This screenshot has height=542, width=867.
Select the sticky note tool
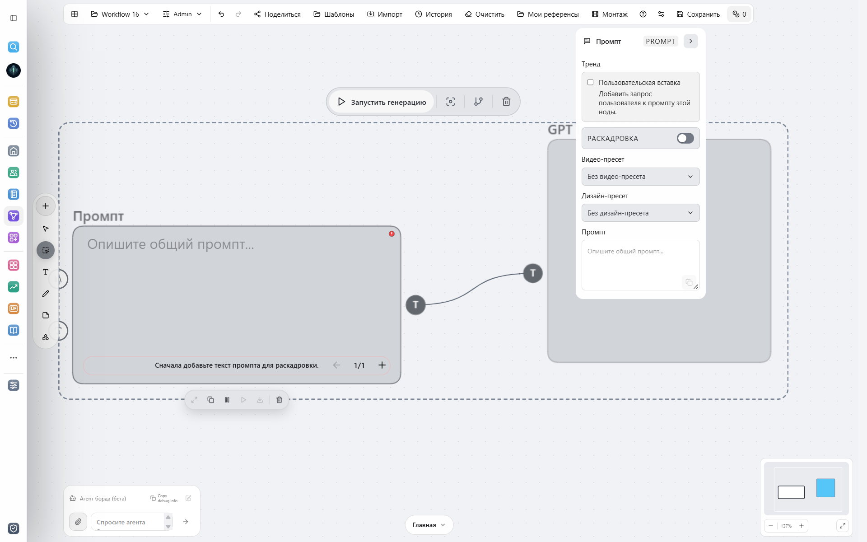46,315
